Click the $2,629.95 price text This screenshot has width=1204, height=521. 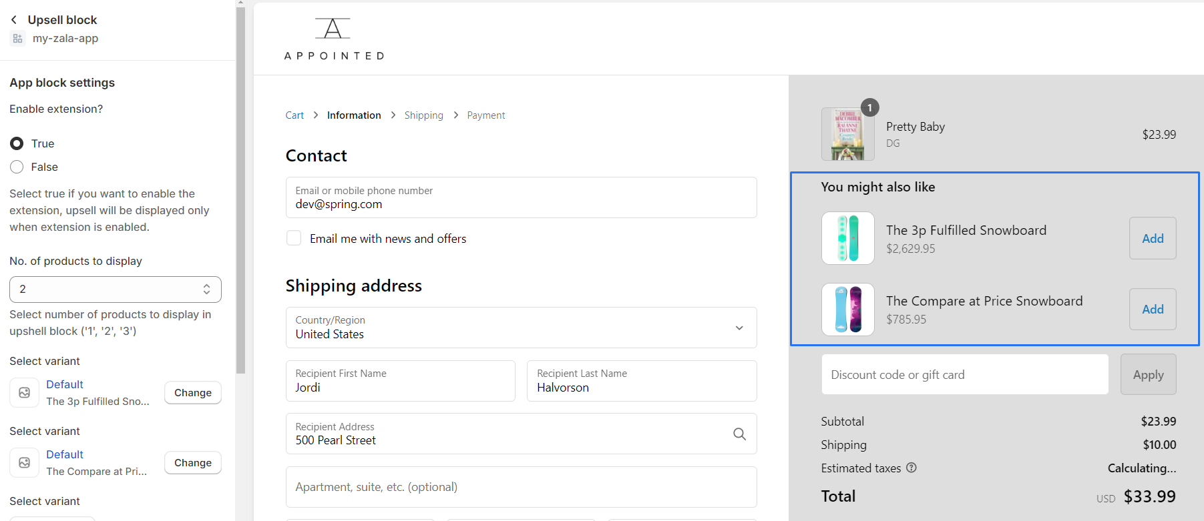[911, 249]
